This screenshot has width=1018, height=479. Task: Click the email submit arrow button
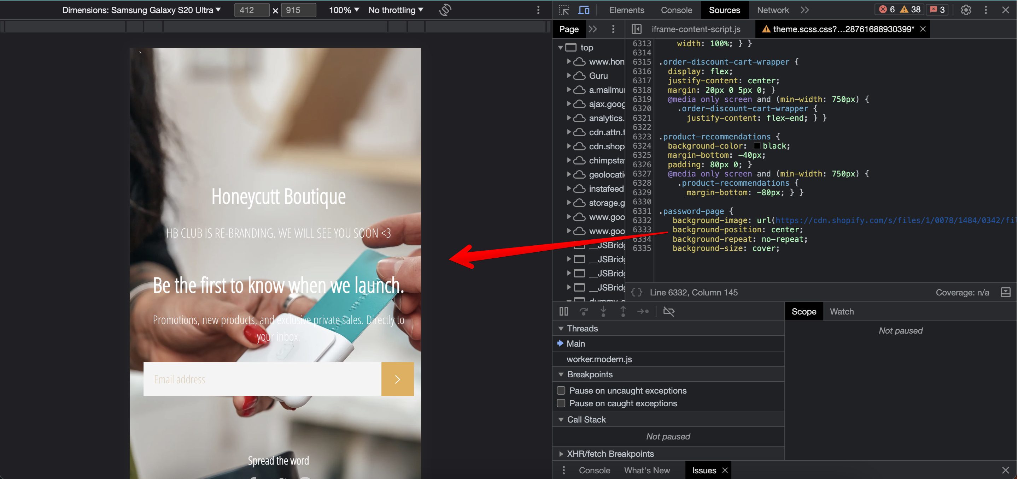(x=398, y=379)
